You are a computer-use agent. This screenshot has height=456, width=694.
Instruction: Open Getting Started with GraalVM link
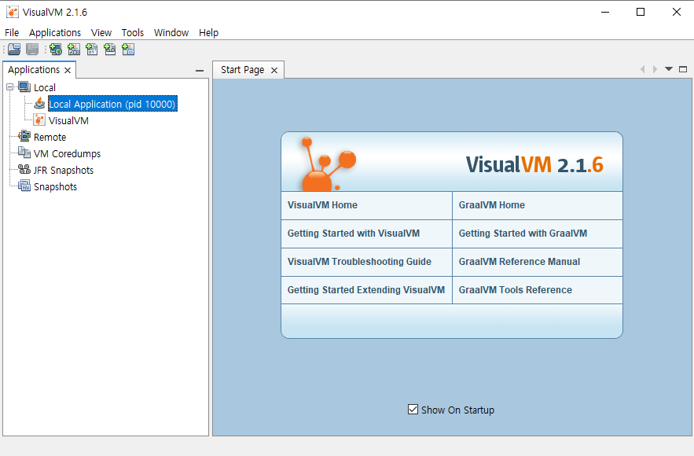coord(523,234)
